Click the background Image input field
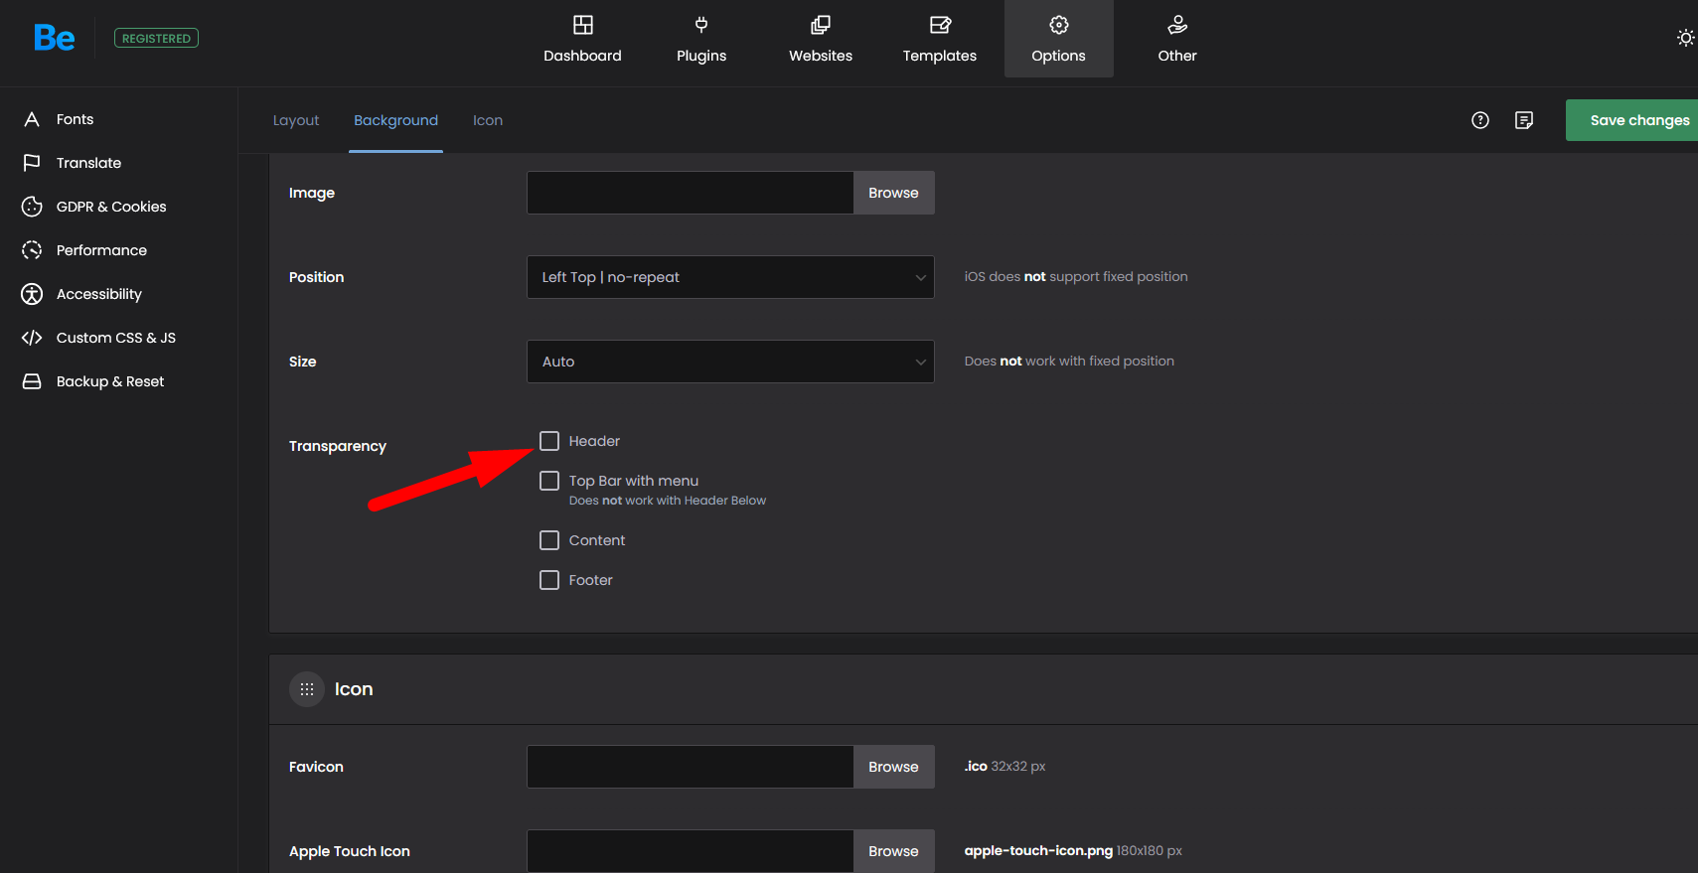Screen dimensions: 1698x873 (691, 193)
